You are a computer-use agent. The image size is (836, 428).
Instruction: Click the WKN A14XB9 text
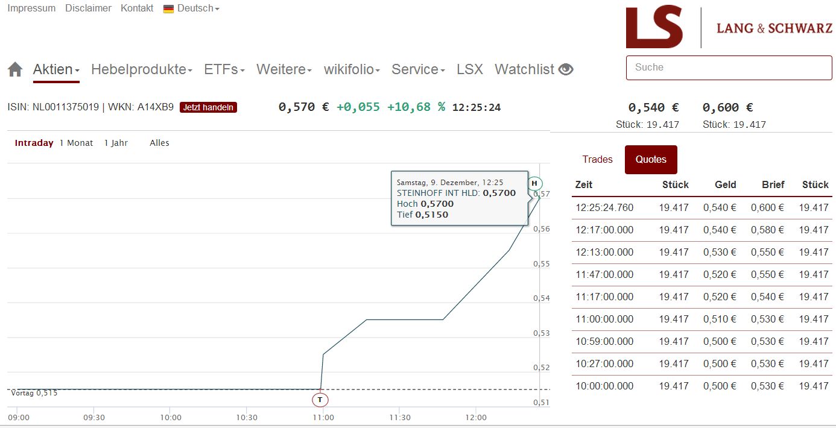[x=141, y=107]
